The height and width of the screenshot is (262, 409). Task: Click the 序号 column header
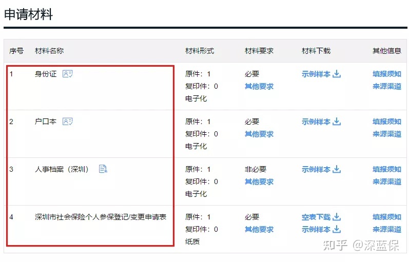tap(16, 51)
